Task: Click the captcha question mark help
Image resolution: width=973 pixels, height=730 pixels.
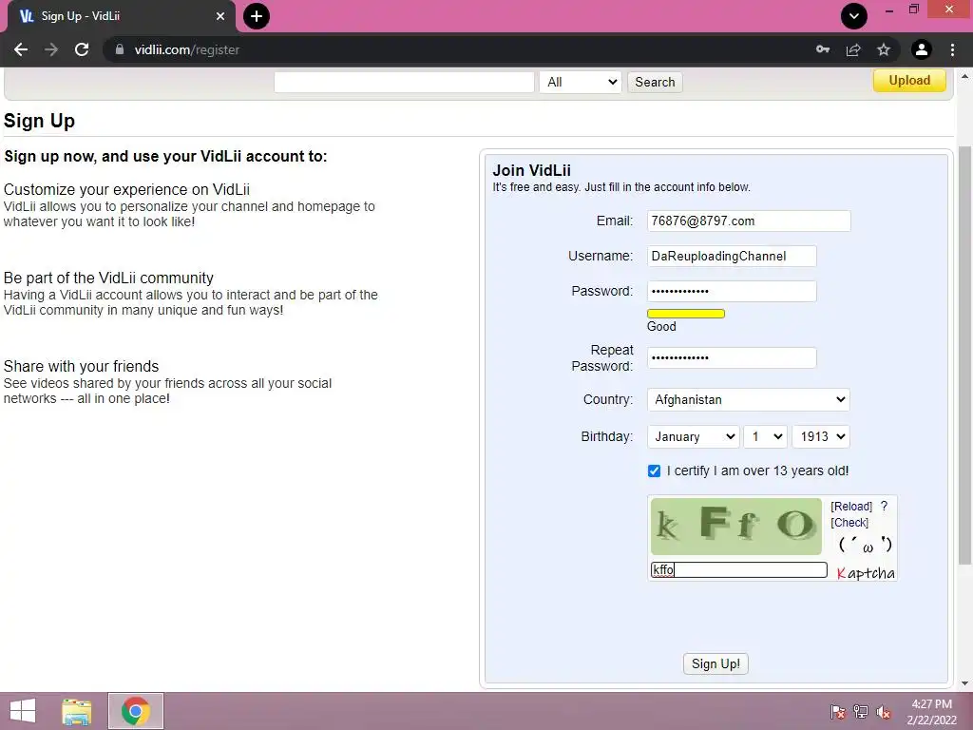Action: (x=885, y=507)
